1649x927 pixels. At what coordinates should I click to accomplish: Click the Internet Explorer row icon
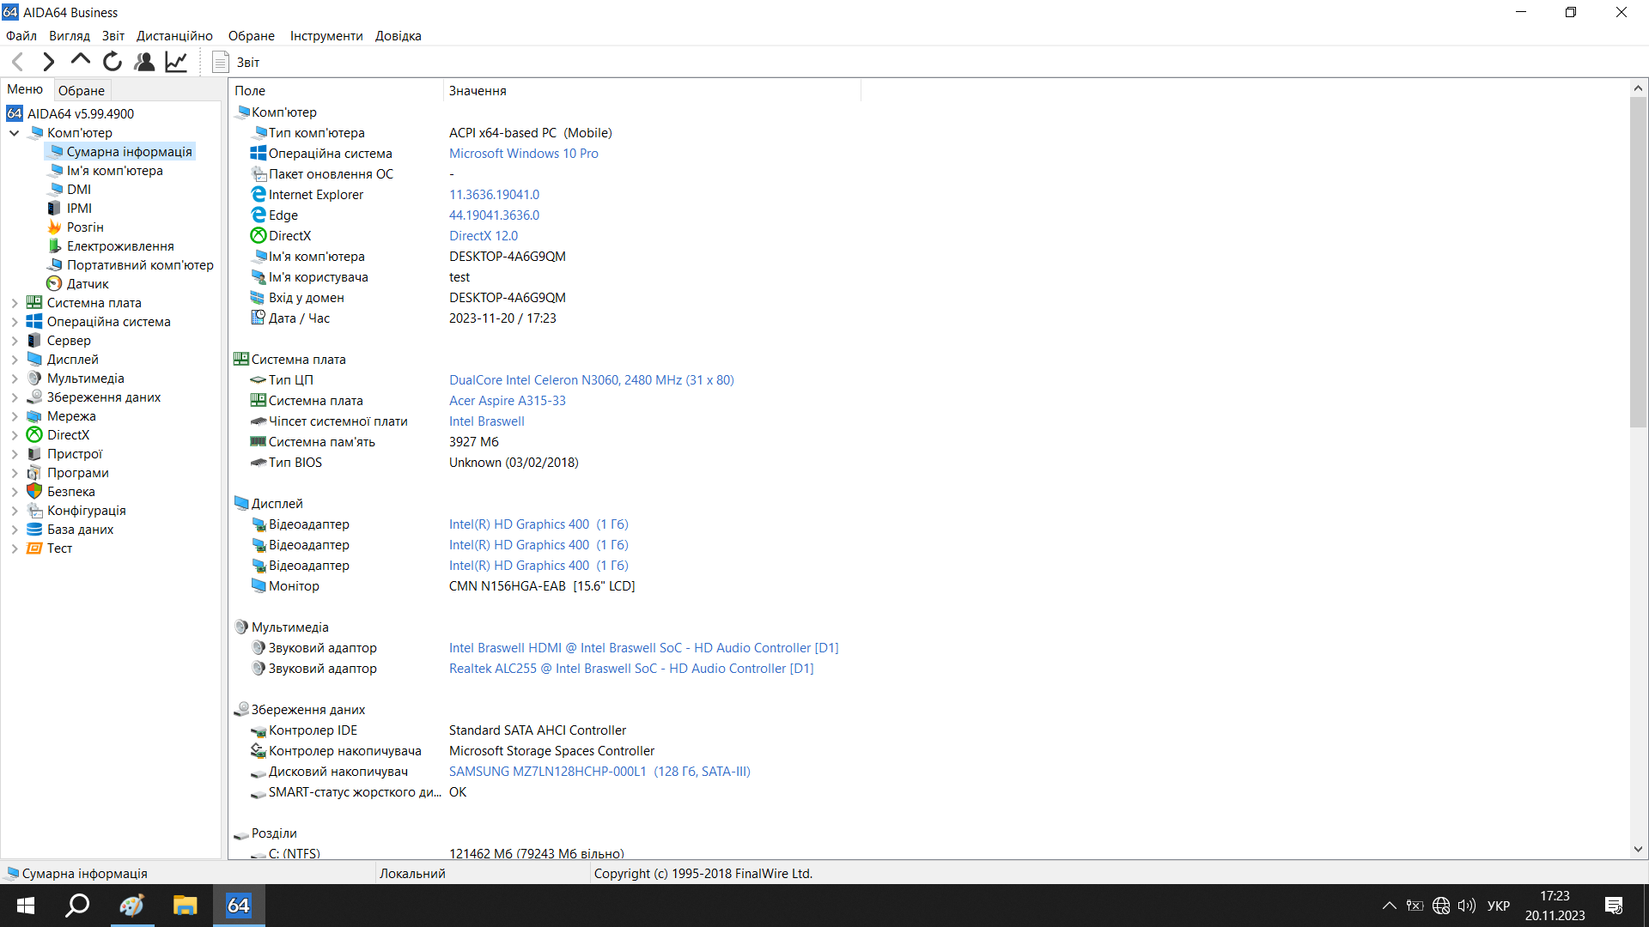tap(259, 195)
